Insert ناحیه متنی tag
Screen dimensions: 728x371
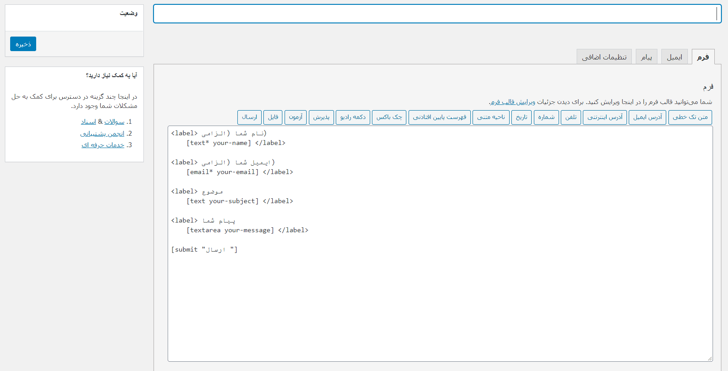491,117
